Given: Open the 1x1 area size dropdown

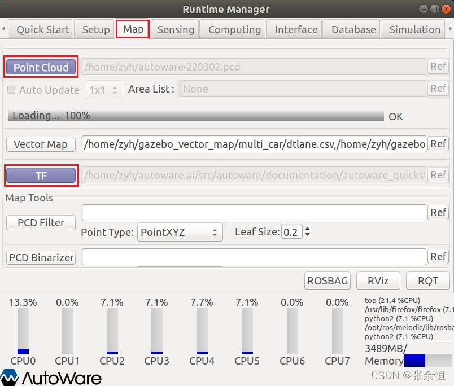Looking at the screenshot, I should [104, 90].
